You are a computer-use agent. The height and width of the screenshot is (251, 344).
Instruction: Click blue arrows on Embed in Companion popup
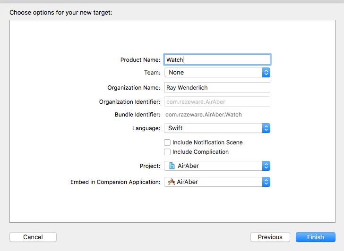266,182
